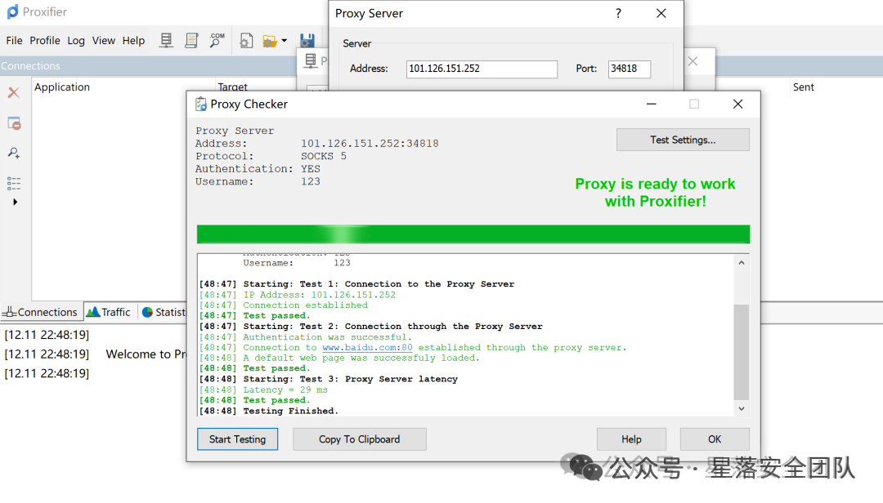Image resolution: width=883 pixels, height=503 pixels.
Task: Minimize the Proxy Checker window
Action: tap(652, 104)
